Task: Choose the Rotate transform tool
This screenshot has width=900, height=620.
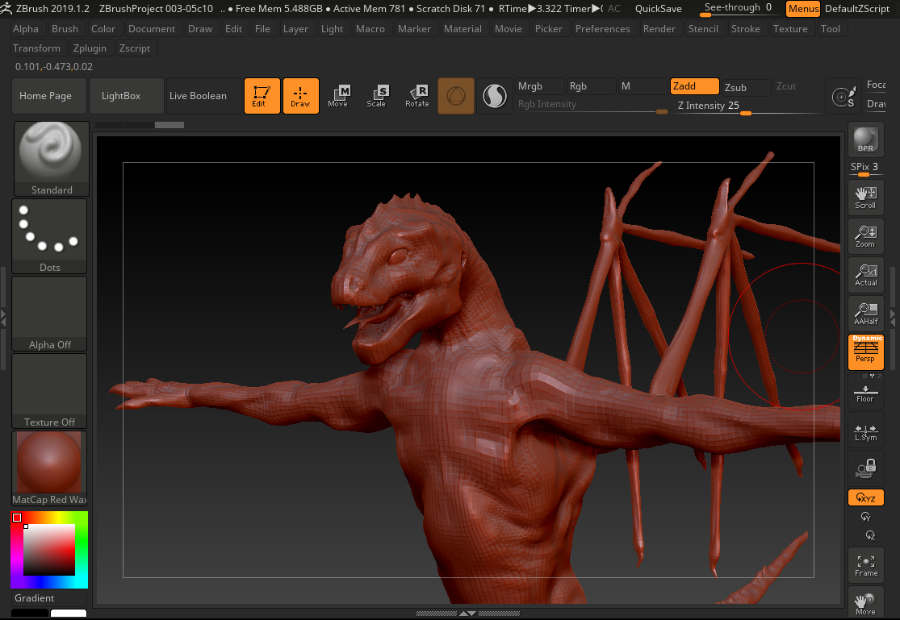Action: click(417, 96)
